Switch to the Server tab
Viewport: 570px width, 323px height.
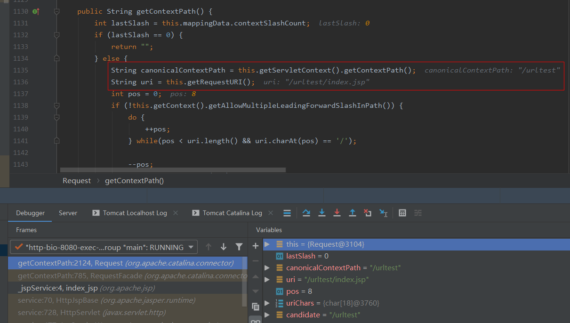click(68, 213)
